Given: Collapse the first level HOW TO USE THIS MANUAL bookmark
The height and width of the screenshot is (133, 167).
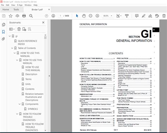Looking at the screenshot, I should tap(14, 53).
